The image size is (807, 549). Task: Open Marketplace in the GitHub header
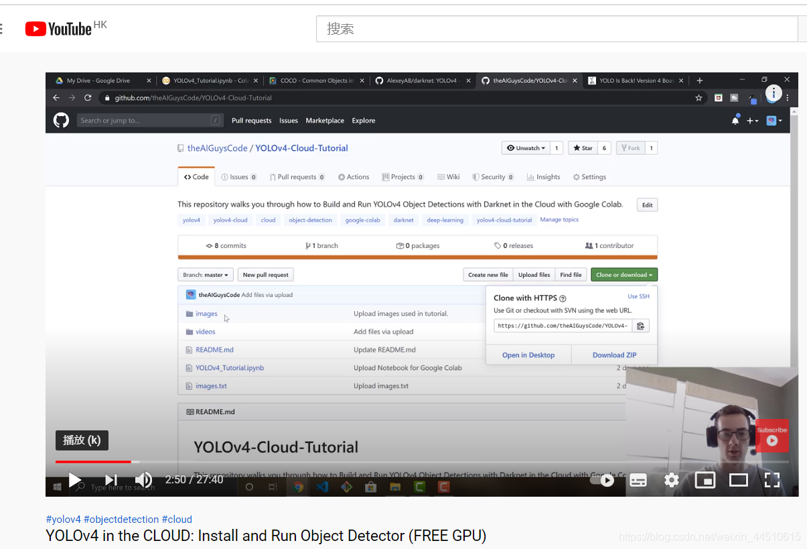tap(325, 121)
